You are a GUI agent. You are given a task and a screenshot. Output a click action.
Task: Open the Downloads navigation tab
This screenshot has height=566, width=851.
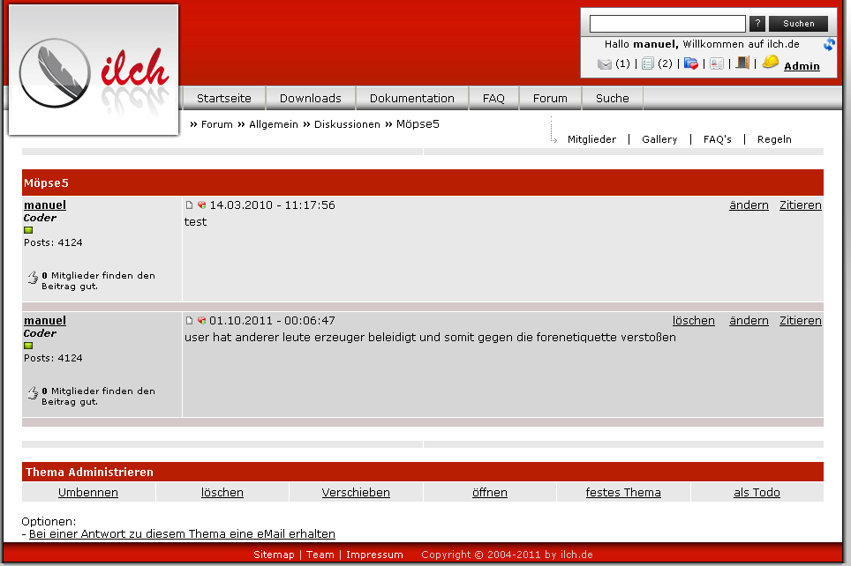coord(311,98)
